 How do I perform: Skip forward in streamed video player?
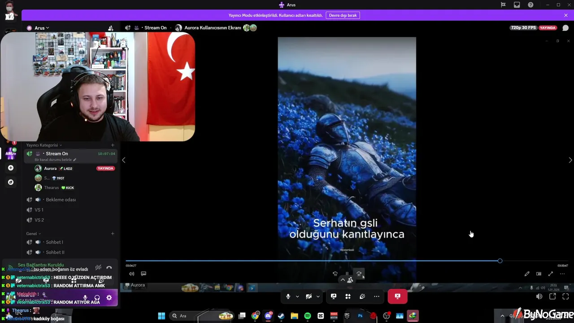(x=359, y=274)
